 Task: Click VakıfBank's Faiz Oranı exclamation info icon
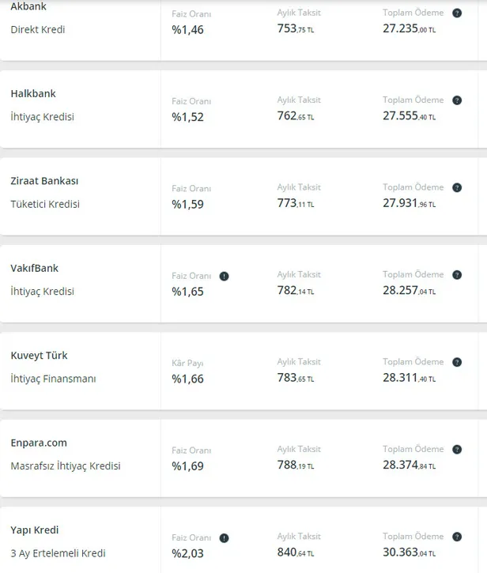225,276
